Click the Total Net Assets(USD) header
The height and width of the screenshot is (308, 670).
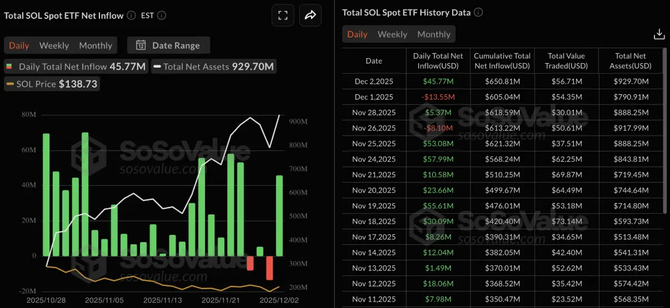coord(631,60)
